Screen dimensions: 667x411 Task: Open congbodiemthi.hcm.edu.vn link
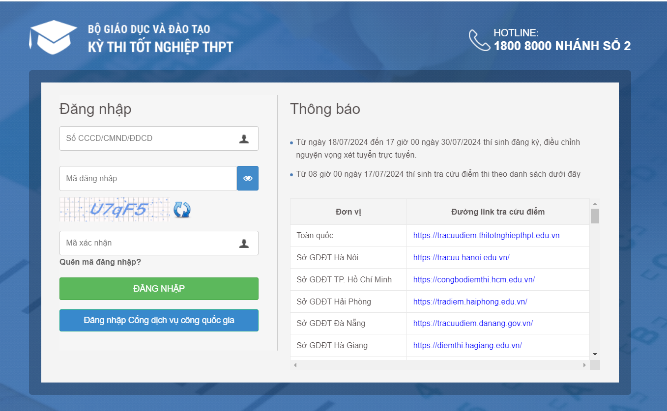coord(474,280)
